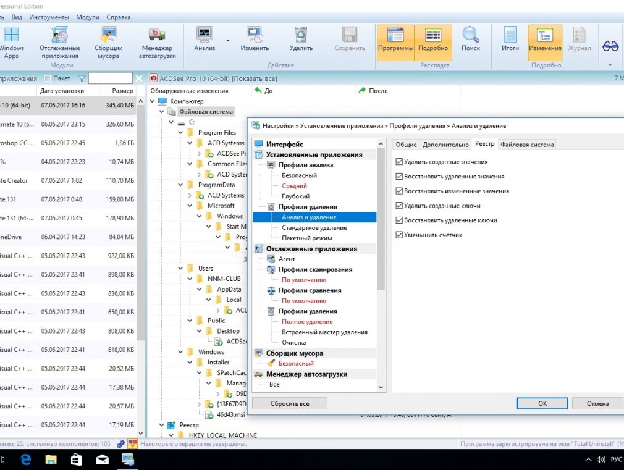Viewport: 624px width, 470px height.
Task: Open Microsoft Store from the taskbar
Action: click(77, 460)
